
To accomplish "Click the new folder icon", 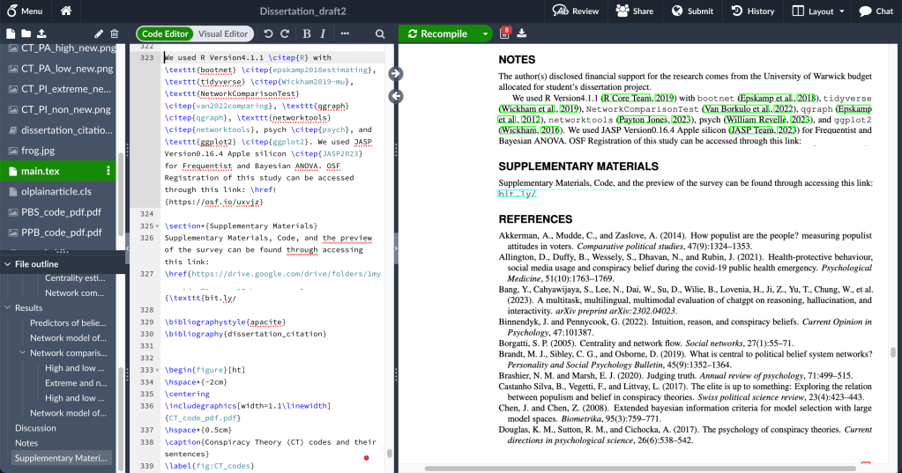I will tap(28, 33).
